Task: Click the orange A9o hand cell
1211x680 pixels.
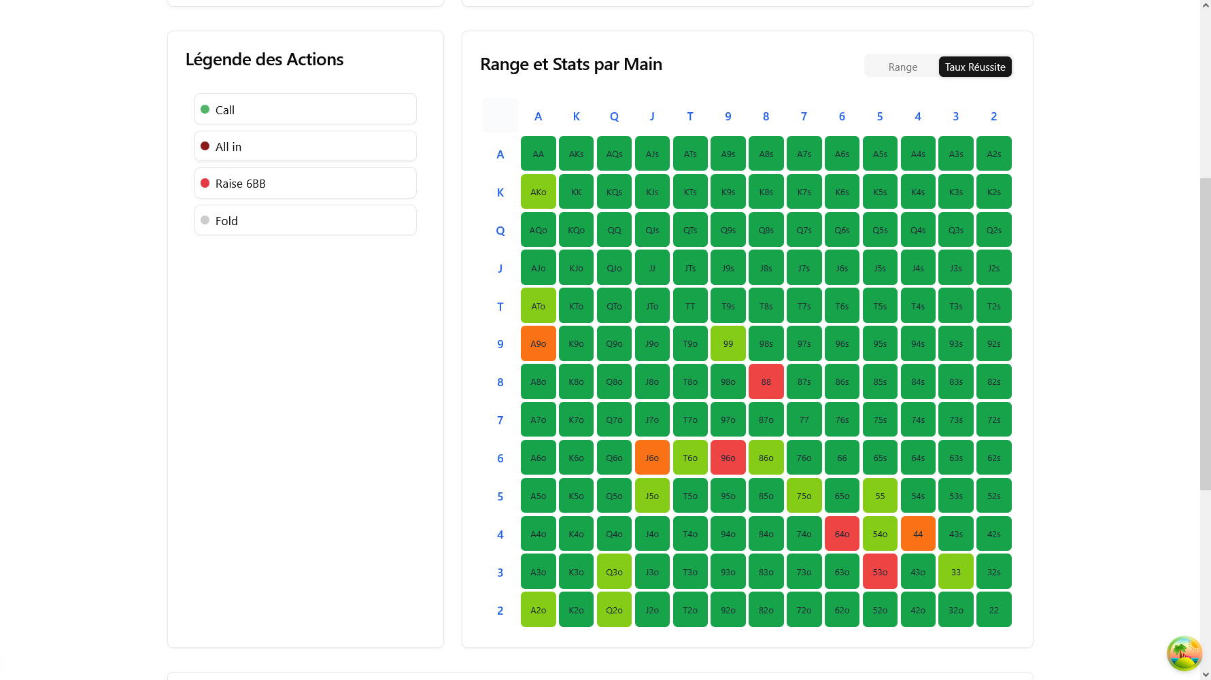Action: [x=538, y=344]
